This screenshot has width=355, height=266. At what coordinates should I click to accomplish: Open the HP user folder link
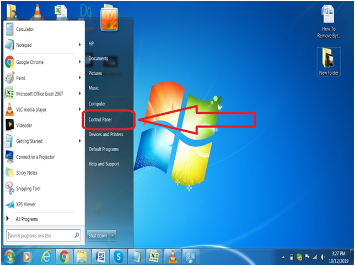point(91,43)
